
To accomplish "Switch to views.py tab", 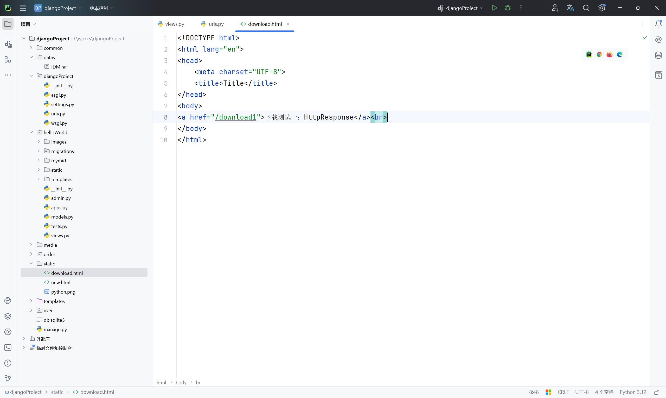I will [x=171, y=24].
